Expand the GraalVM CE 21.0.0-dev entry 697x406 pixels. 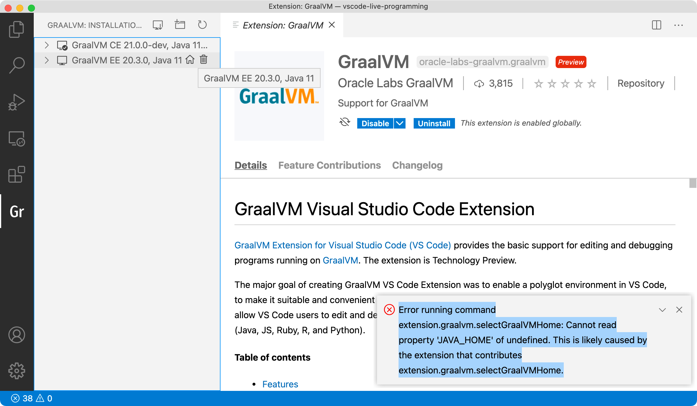47,45
